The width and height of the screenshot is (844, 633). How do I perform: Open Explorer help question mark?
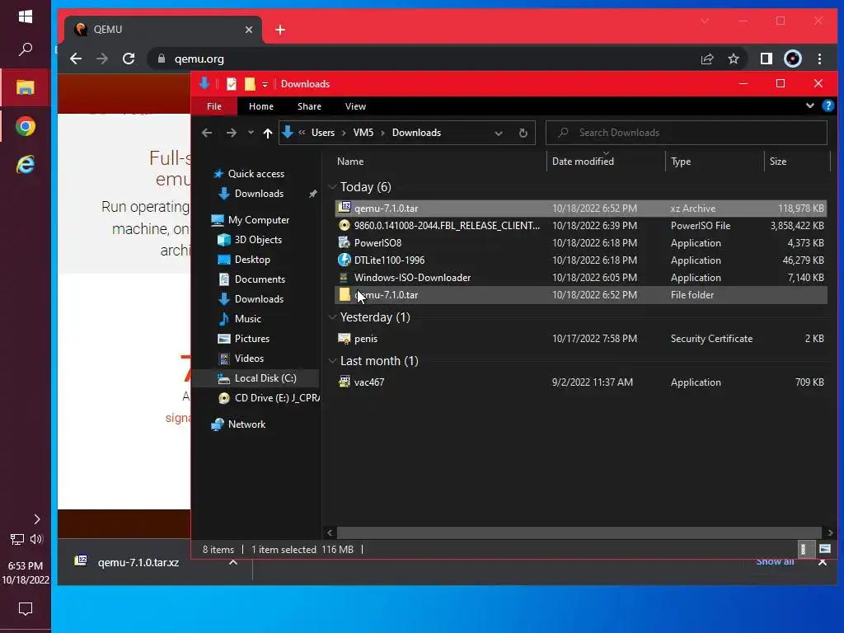point(828,106)
